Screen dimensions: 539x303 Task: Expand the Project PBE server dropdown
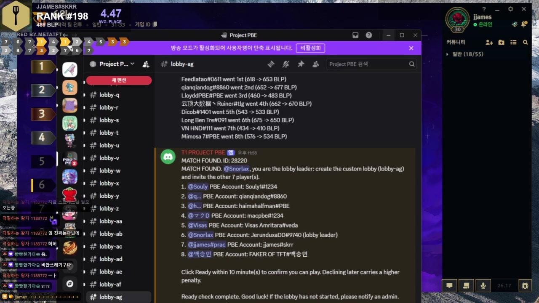(x=117, y=64)
